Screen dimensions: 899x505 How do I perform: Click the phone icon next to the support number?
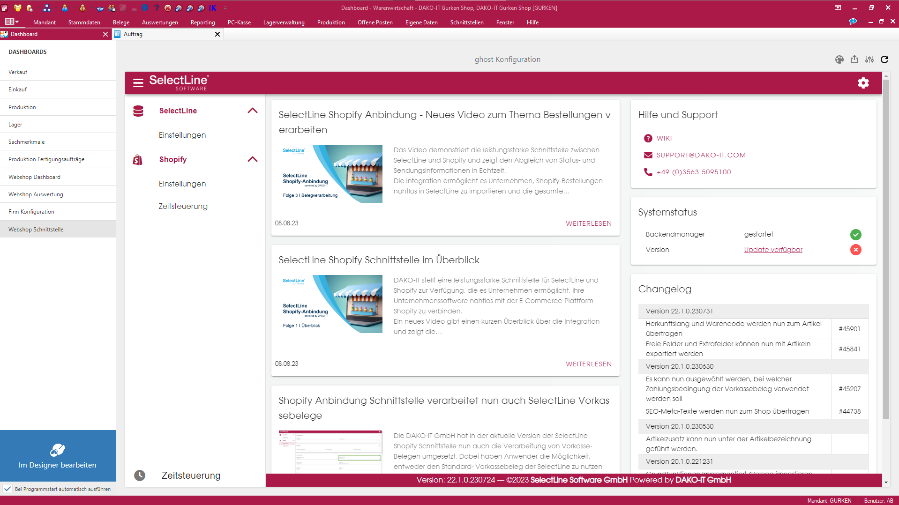coord(648,172)
